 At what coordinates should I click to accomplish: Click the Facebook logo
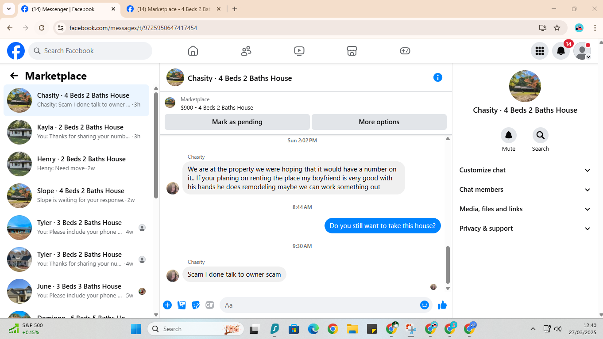coord(16,51)
